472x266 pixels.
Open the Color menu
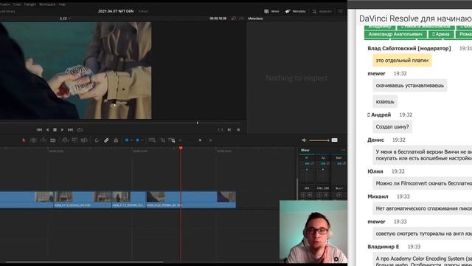(17, 4)
